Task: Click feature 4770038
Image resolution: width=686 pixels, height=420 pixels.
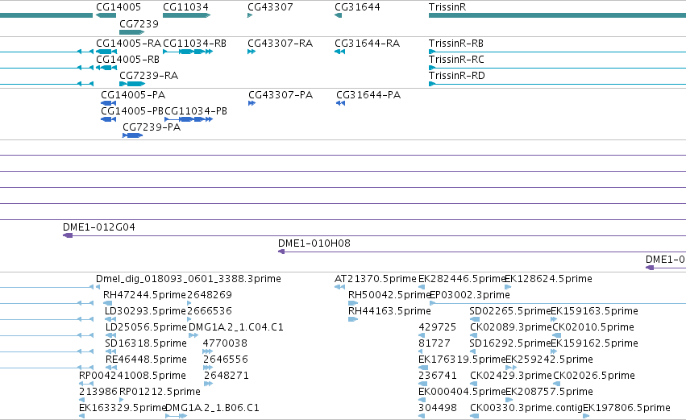Action: click(x=225, y=343)
